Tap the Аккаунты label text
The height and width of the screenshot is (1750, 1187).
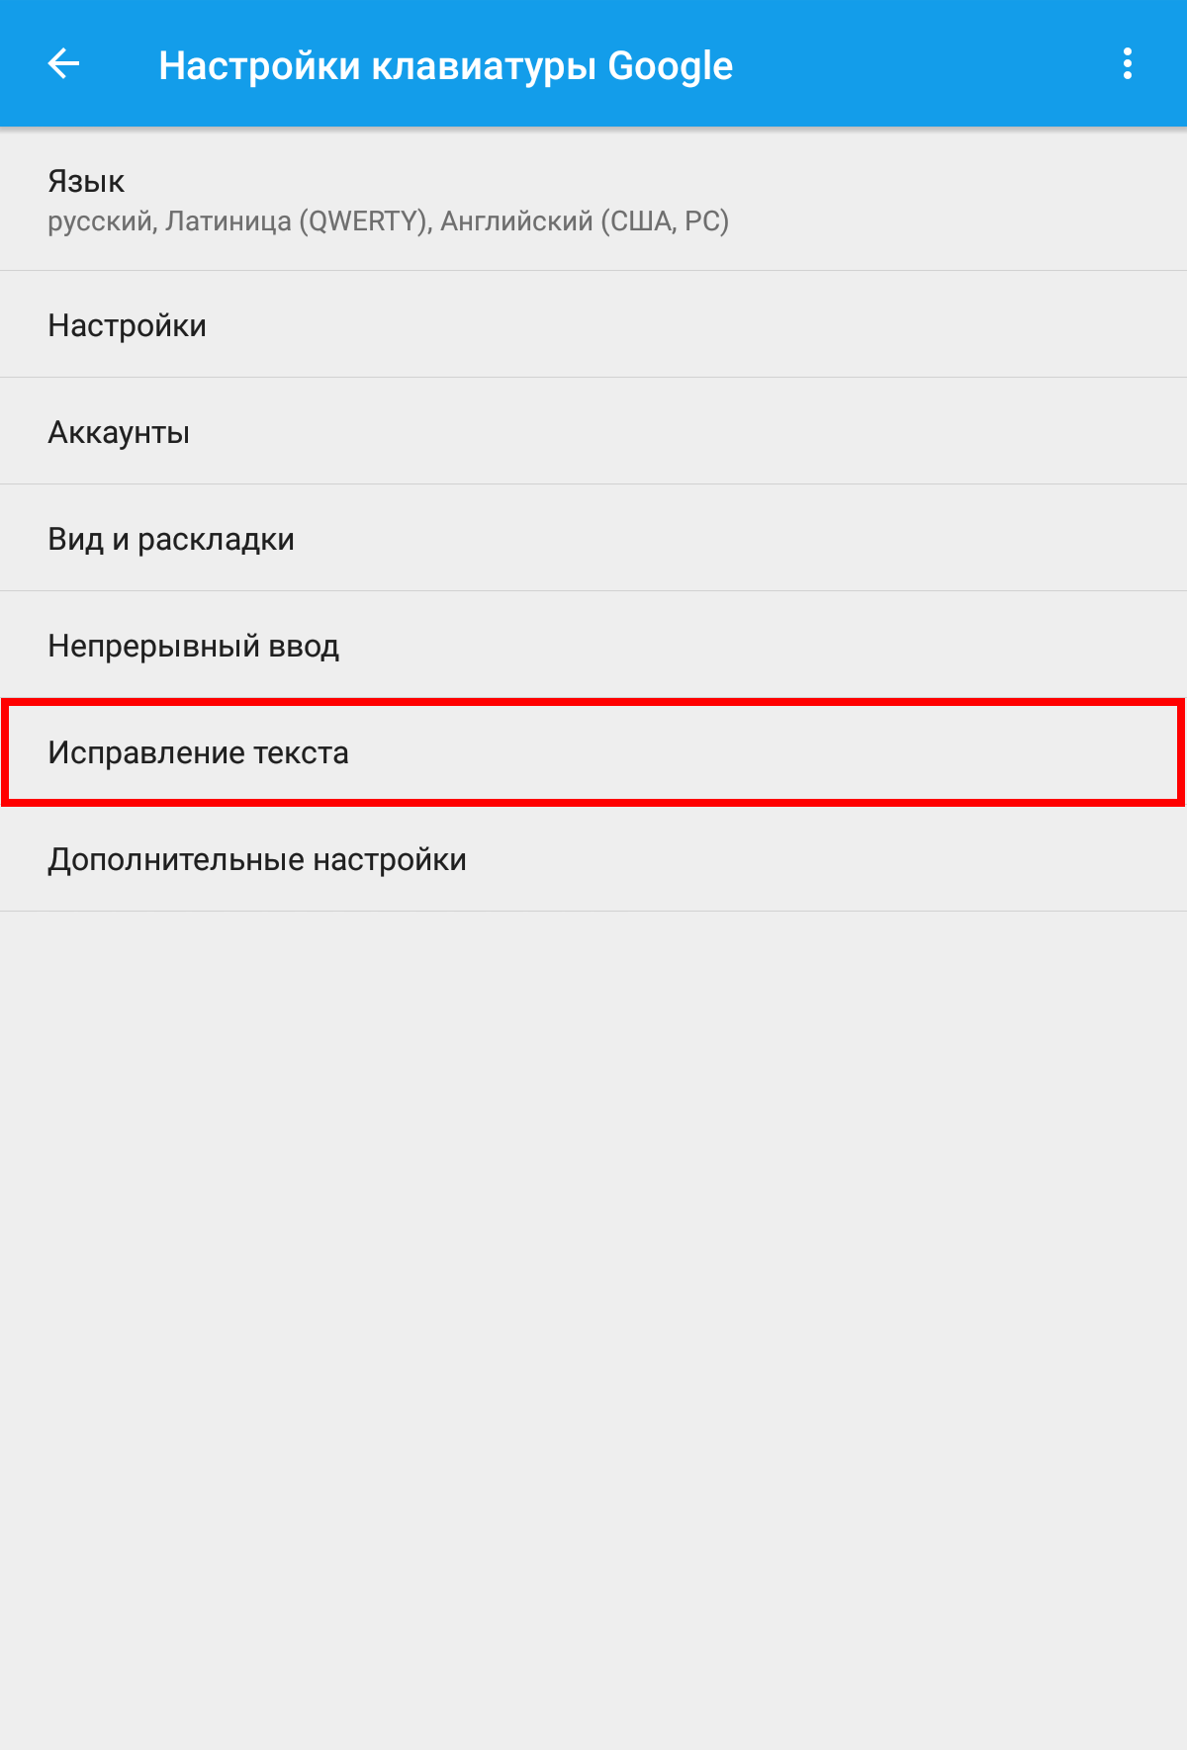click(119, 433)
